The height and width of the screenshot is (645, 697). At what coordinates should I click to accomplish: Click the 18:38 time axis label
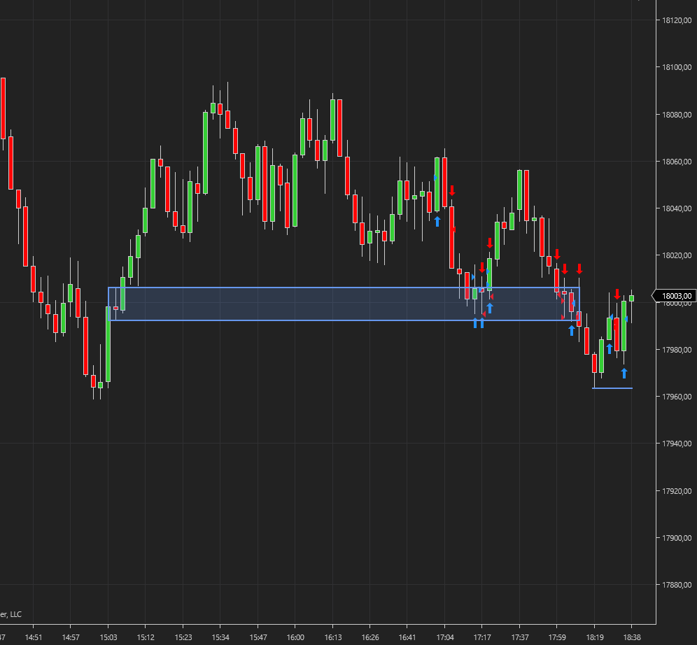(632, 637)
